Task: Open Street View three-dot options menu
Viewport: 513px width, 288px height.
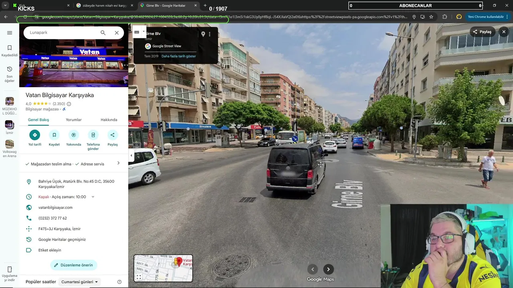Action: click(209, 34)
